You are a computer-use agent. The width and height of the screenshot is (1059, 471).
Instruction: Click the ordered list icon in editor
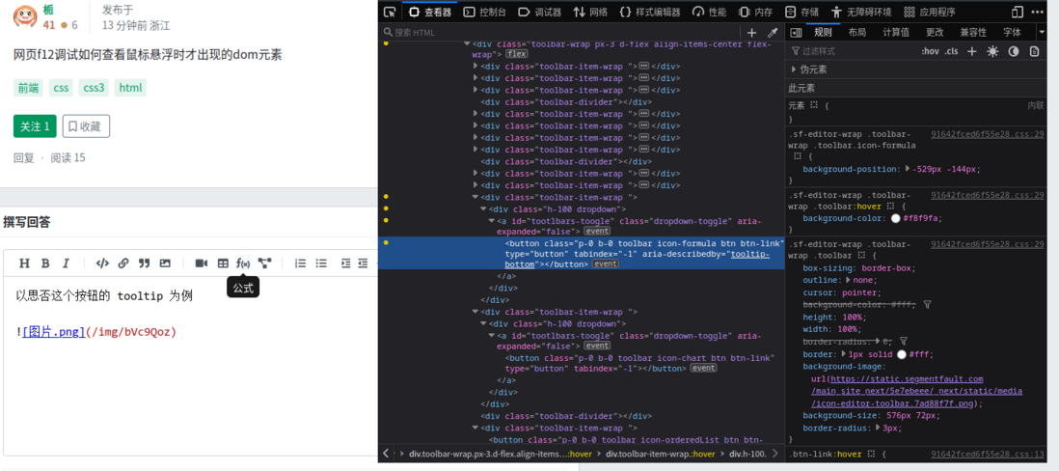point(300,263)
